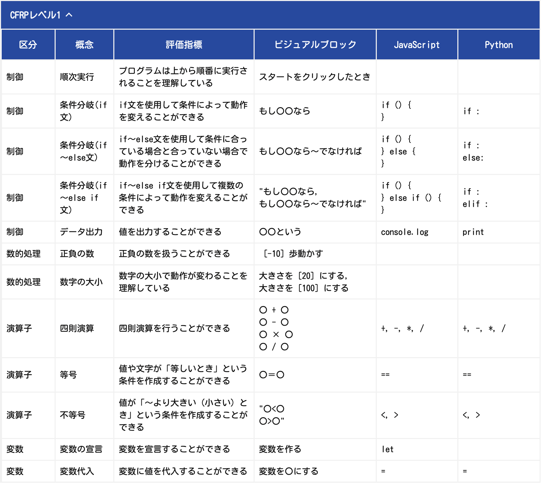Click the 正負の数 concept cell
542x483 pixels.
point(77,254)
